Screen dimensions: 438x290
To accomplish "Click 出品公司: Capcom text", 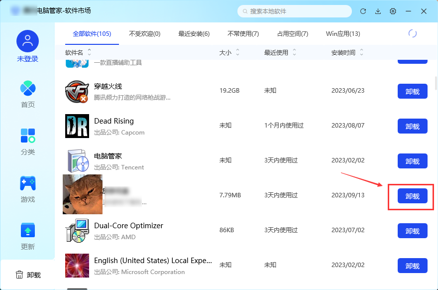I will pyautogui.click(x=119, y=133).
